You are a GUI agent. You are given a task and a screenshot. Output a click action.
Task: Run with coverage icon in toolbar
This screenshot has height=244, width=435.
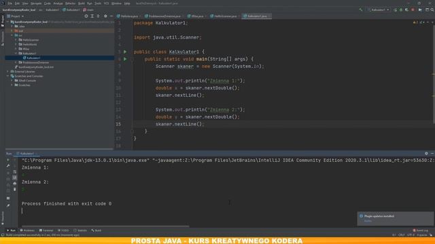click(406, 9)
